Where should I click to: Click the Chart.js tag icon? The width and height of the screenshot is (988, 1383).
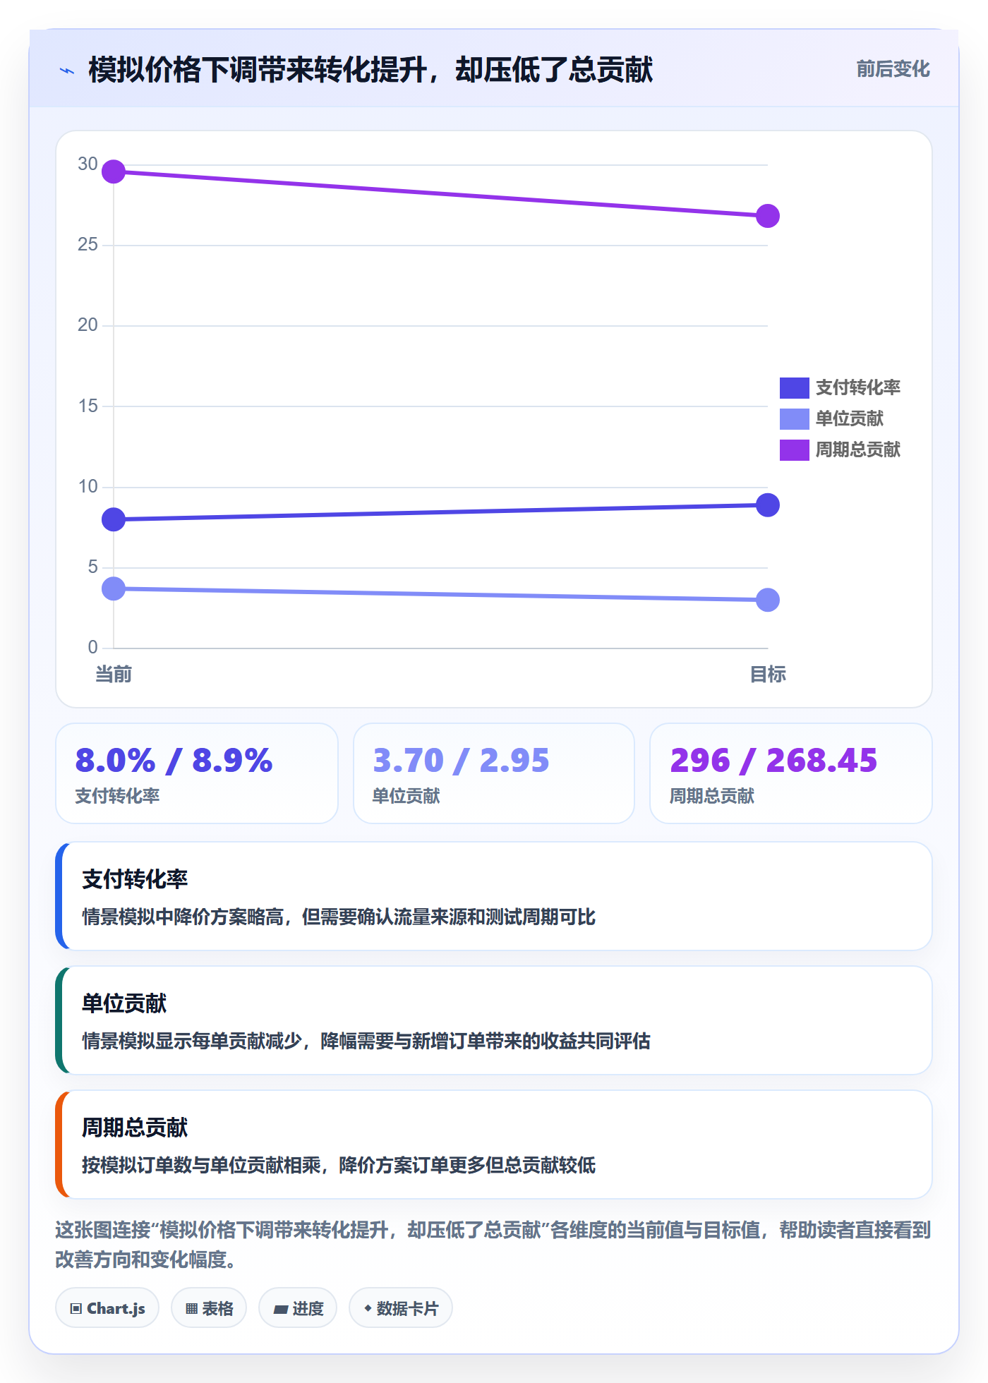click(x=76, y=1309)
